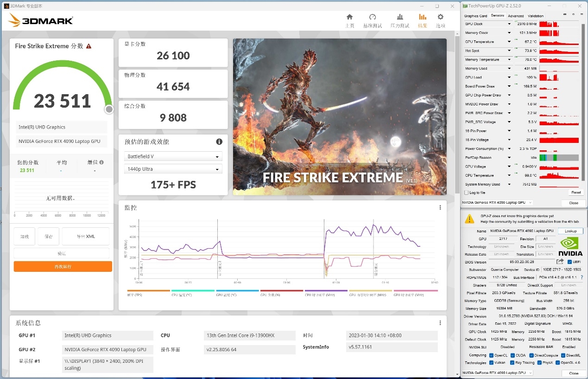Viewport: 588px width, 379px height.
Task: Open the Battlefield V game dropdown
Action: coord(173,157)
